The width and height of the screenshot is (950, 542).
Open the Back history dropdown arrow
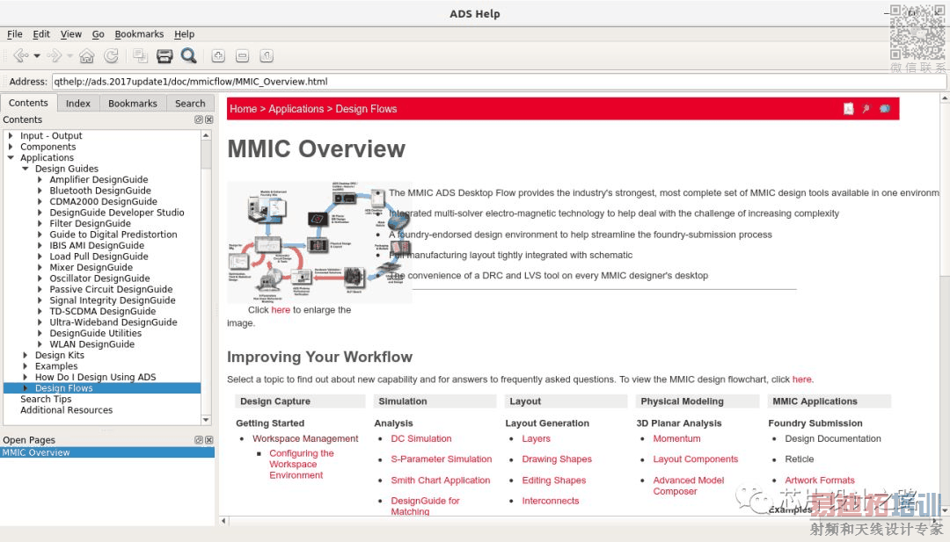pyautogui.click(x=37, y=56)
